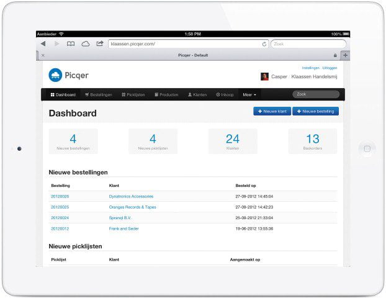Open the iCloud tabs cloud icon

click(86, 44)
